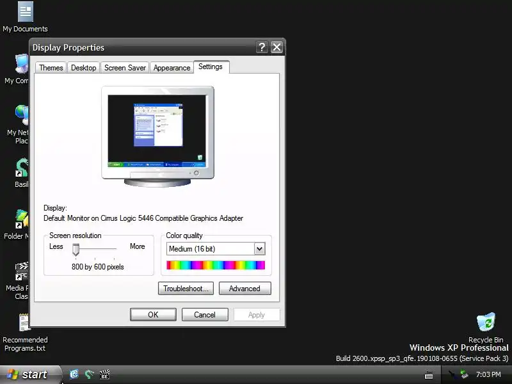Click the help question mark button
The height and width of the screenshot is (384, 512).
point(262,47)
